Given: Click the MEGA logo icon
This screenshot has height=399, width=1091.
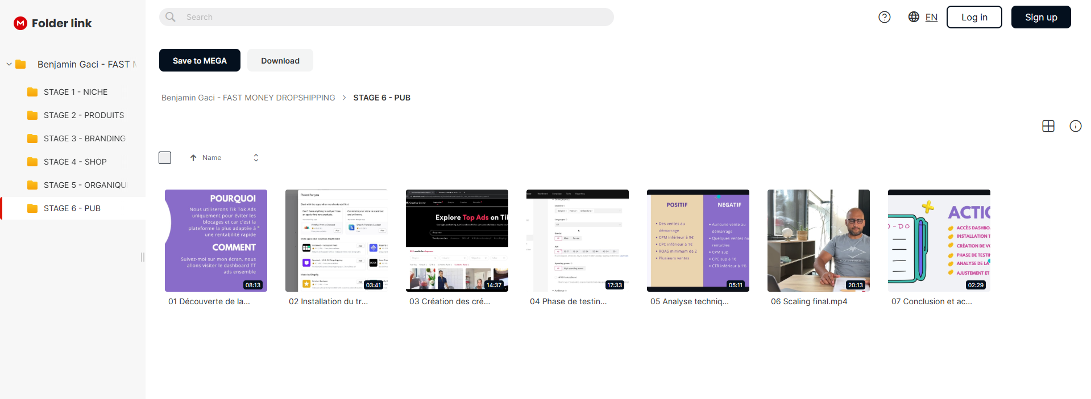Looking at the screenshot, I should click(20, 23).
